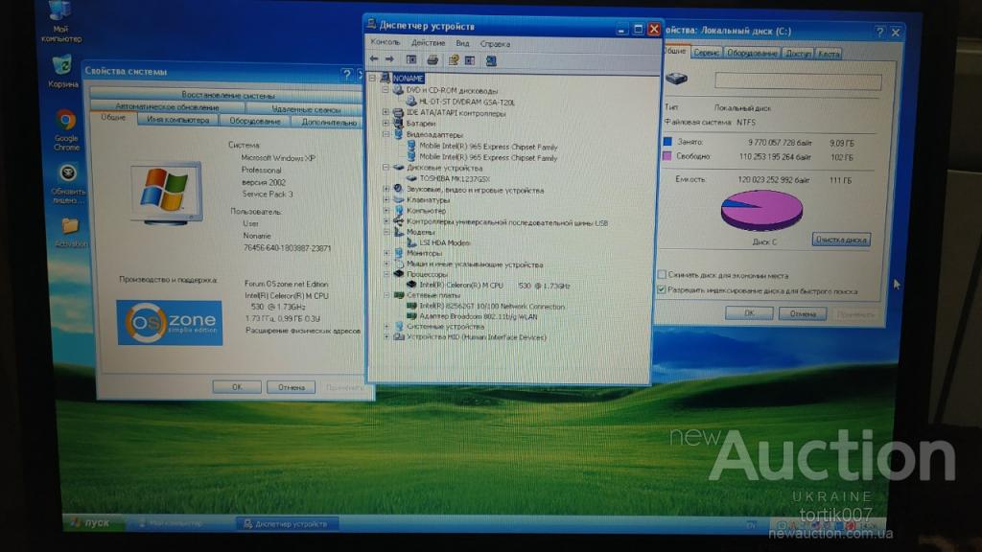Switch to Оборудование tab in disk properties
982x552 pixels.
752,54
